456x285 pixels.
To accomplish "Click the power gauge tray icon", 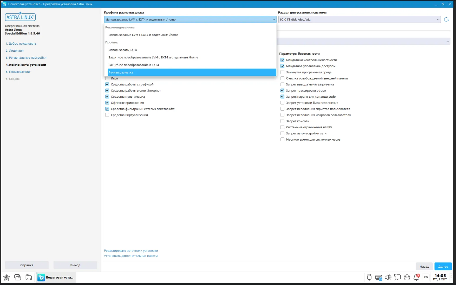I will 407,277.
